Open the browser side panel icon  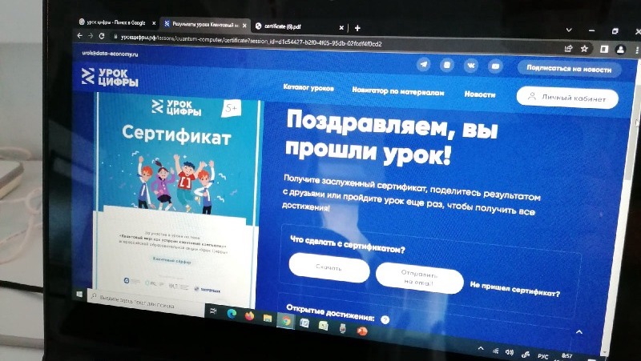pos(604,50)
